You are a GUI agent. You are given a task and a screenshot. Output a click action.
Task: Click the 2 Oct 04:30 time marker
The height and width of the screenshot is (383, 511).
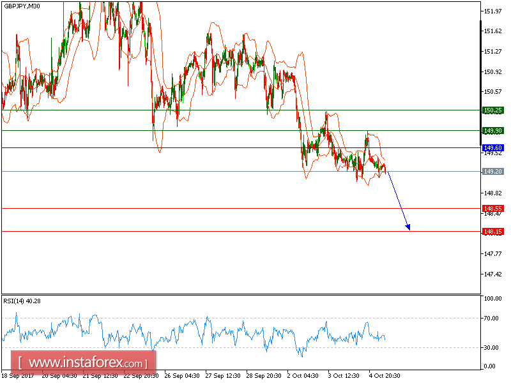[303, 376]
